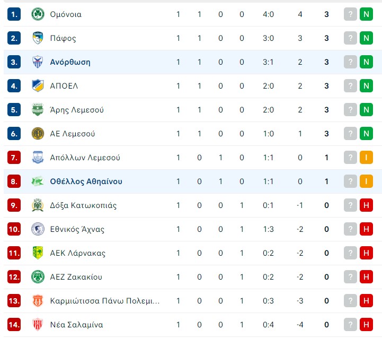382x338 pixels.
Task: Click the grey question-mark badge for Πάφος
Action: click(350, 38)
